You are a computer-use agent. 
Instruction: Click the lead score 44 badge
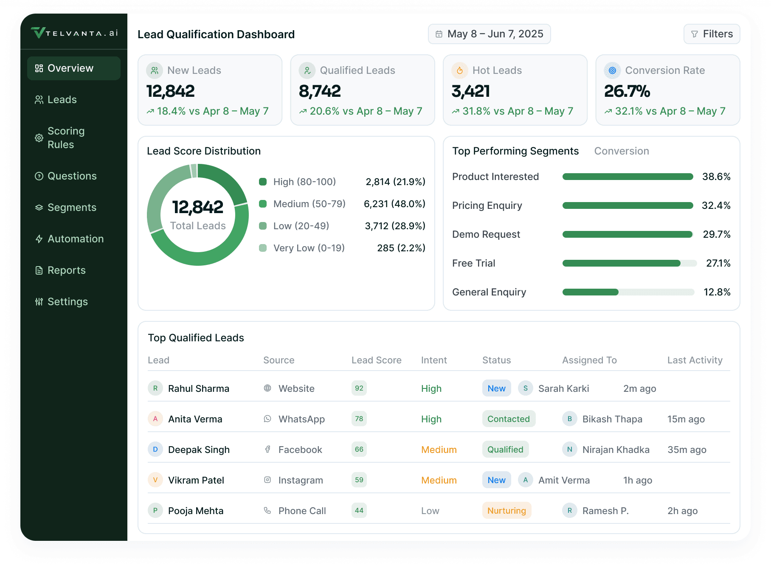(x=359, y=510)
